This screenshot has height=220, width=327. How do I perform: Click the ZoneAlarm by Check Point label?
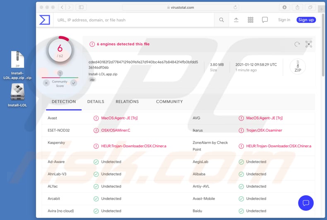tap(210, 146)
